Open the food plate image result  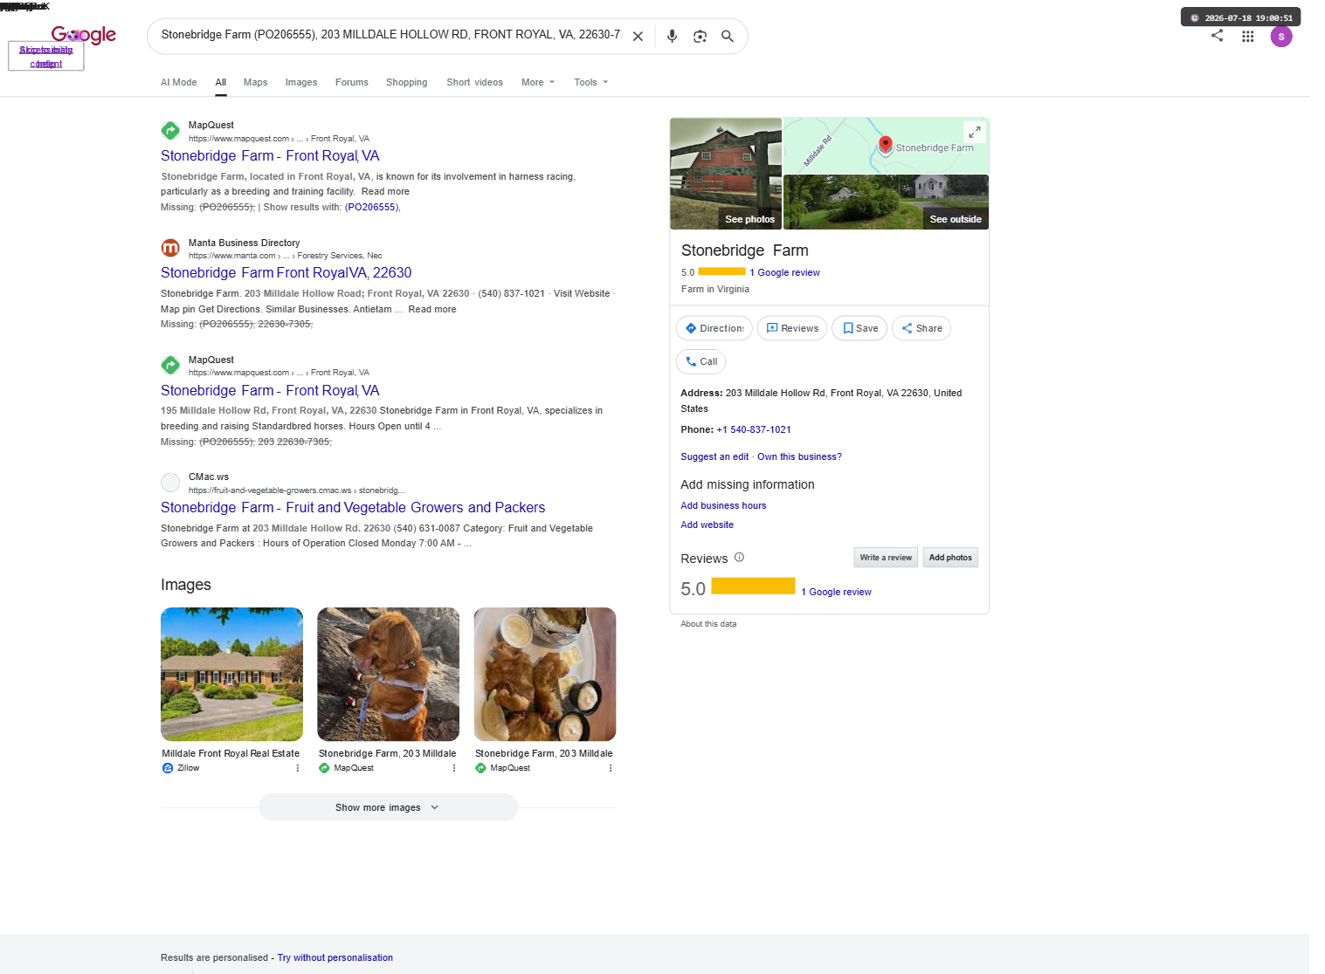click(x=545, y=675)
